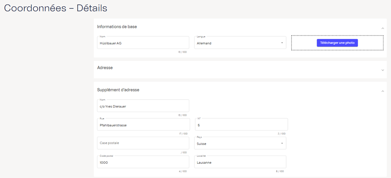Viewport: 391px width, 178px height.
Task: Select the Localité field with Lausanne
Action: [x=240, y=162]
